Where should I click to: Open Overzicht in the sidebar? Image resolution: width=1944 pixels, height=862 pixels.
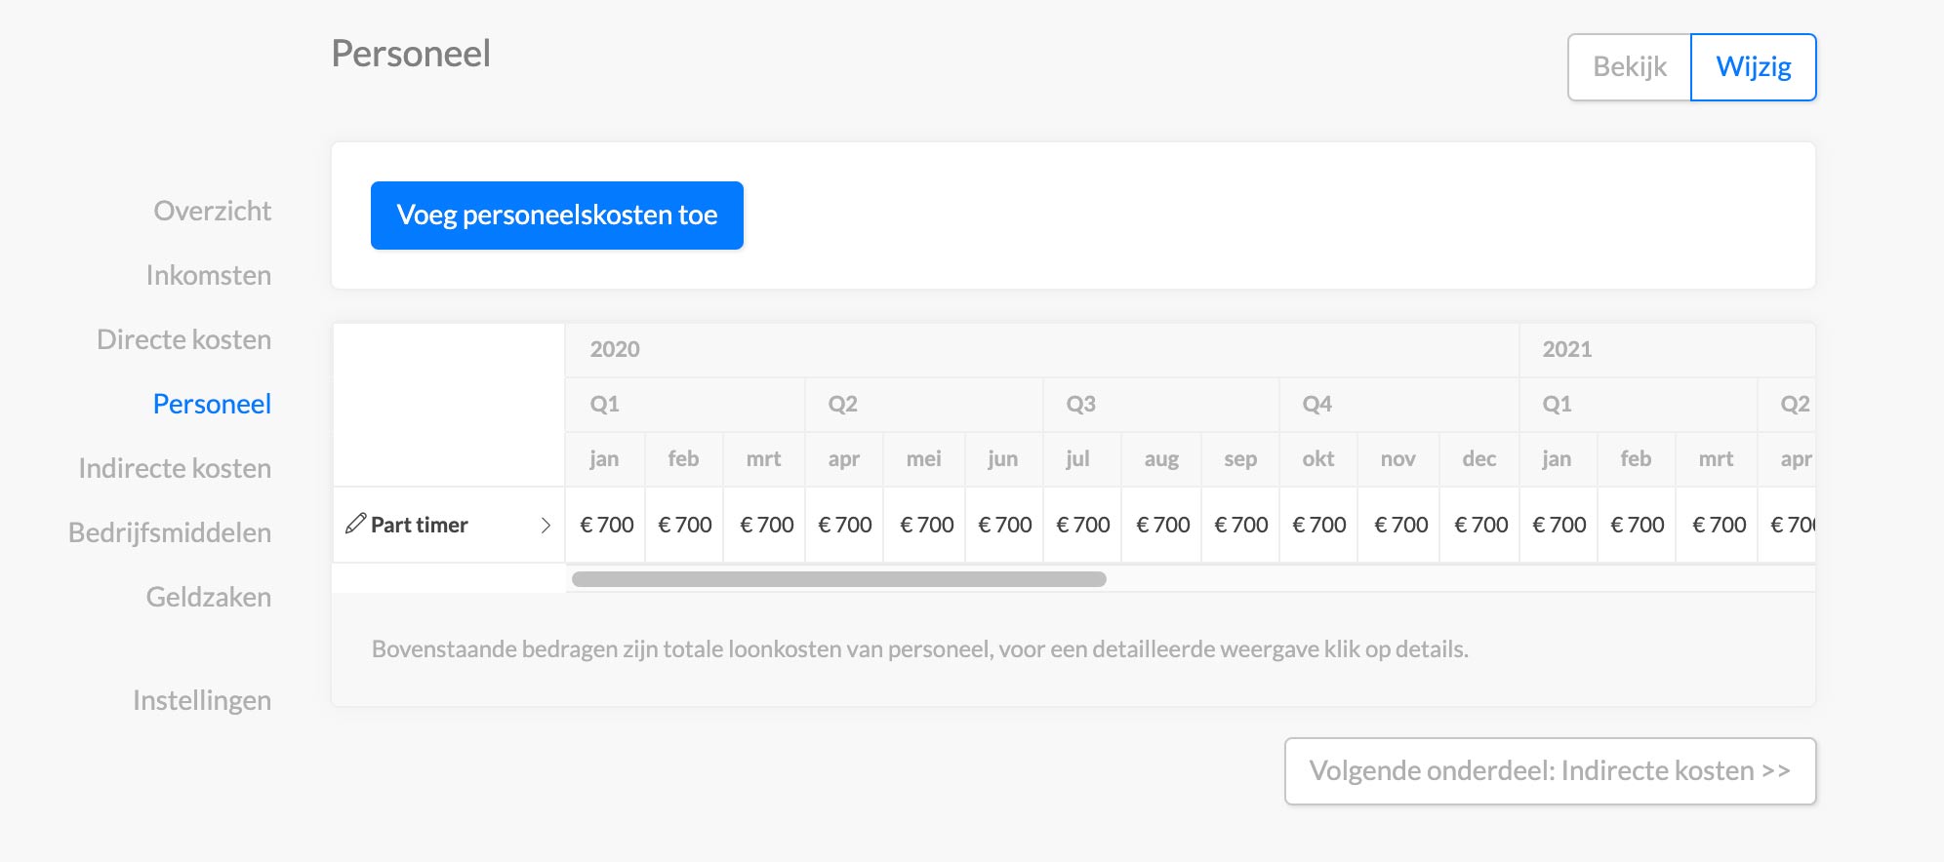click(212, 211)
